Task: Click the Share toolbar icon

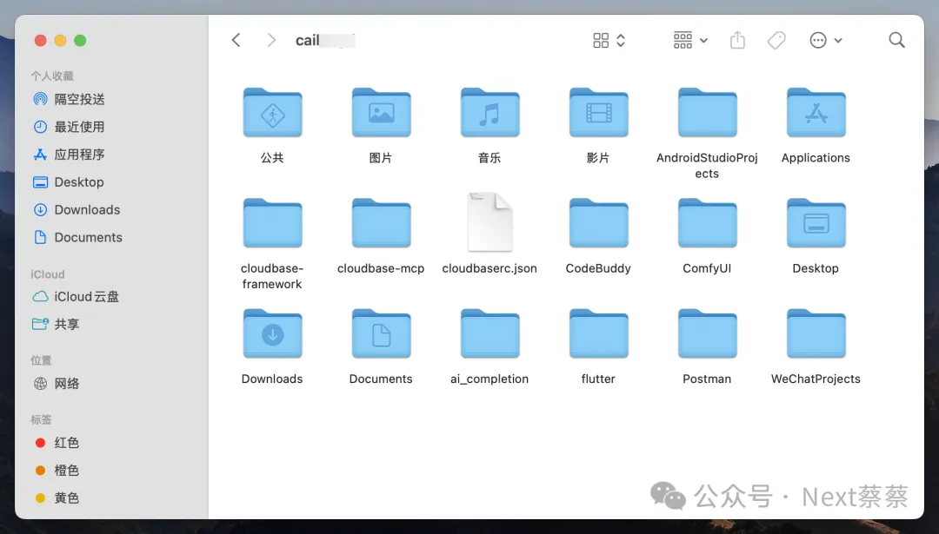Action: point(737,41)
